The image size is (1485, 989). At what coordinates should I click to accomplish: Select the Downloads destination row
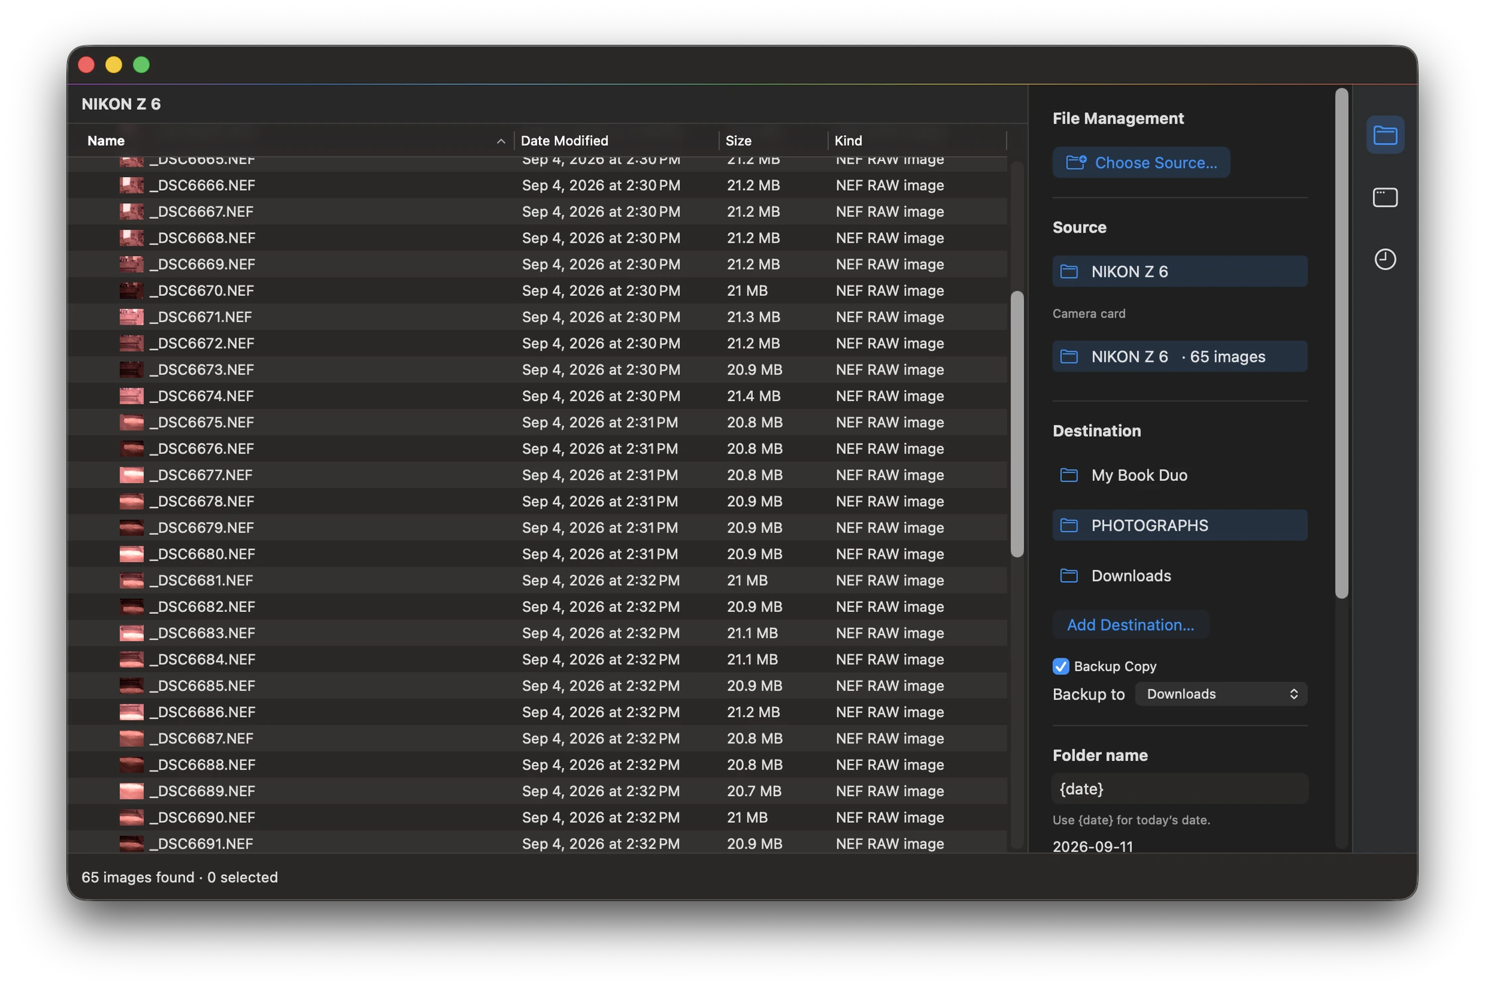coord(1180,575)
